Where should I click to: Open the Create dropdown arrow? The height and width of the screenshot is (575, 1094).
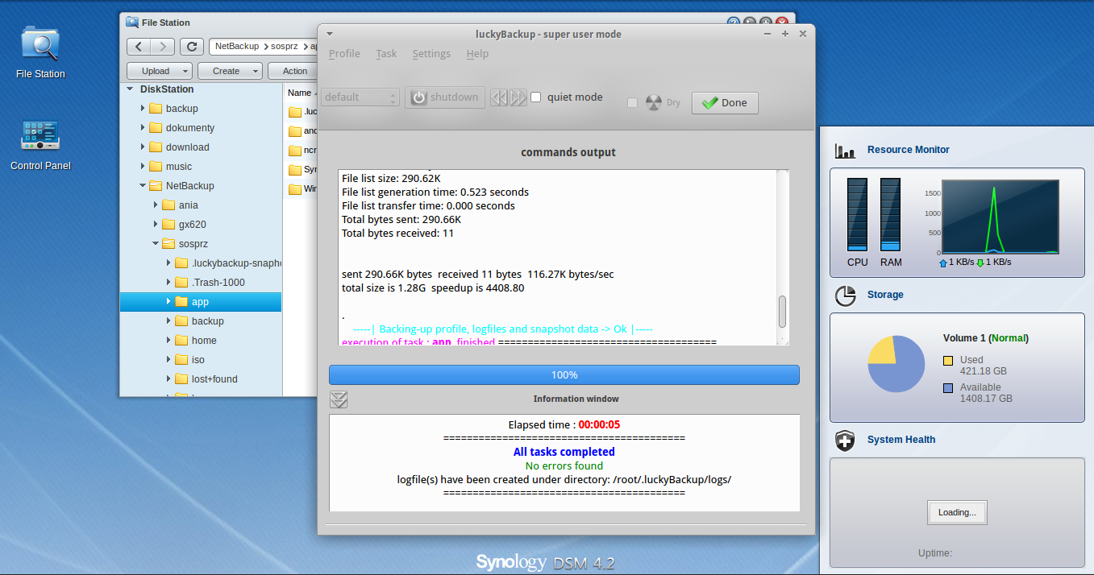pyautogui.click(x=256, y=71)
